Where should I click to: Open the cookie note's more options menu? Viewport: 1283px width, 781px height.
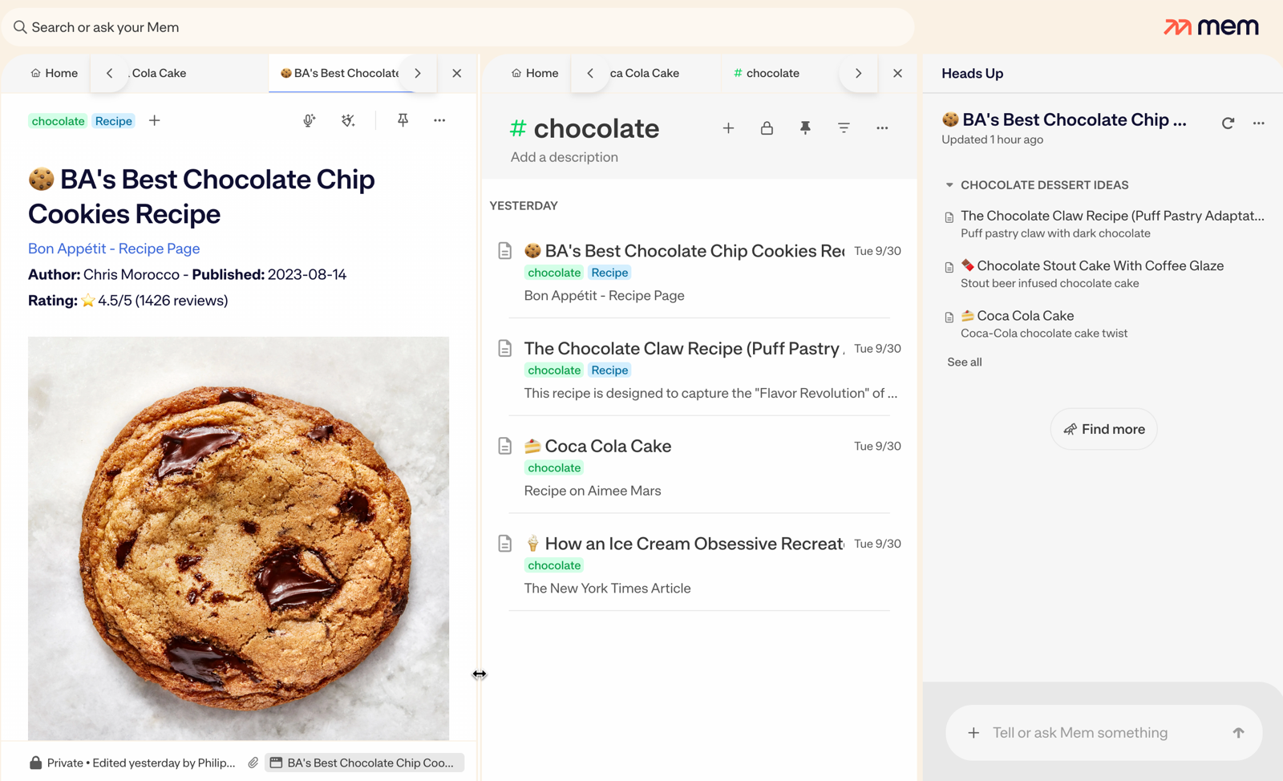pyautogui.click(x=439, y=120)
